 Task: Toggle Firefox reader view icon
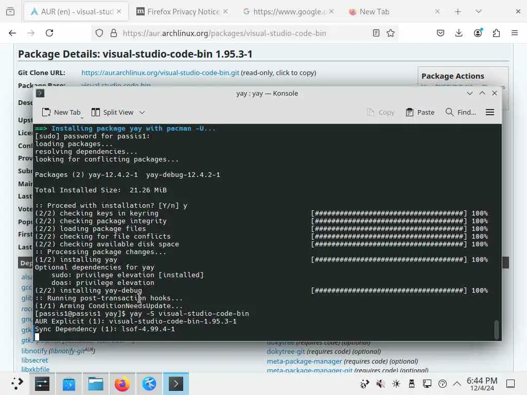click(x=376, y=33)
